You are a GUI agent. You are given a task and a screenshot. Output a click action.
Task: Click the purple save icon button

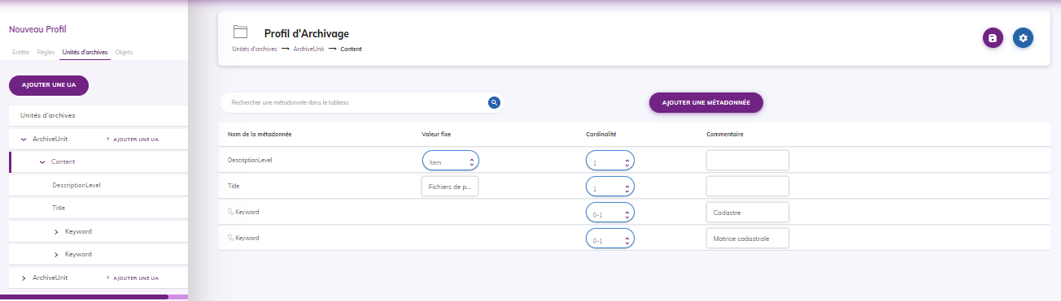[x=993, y=38]
